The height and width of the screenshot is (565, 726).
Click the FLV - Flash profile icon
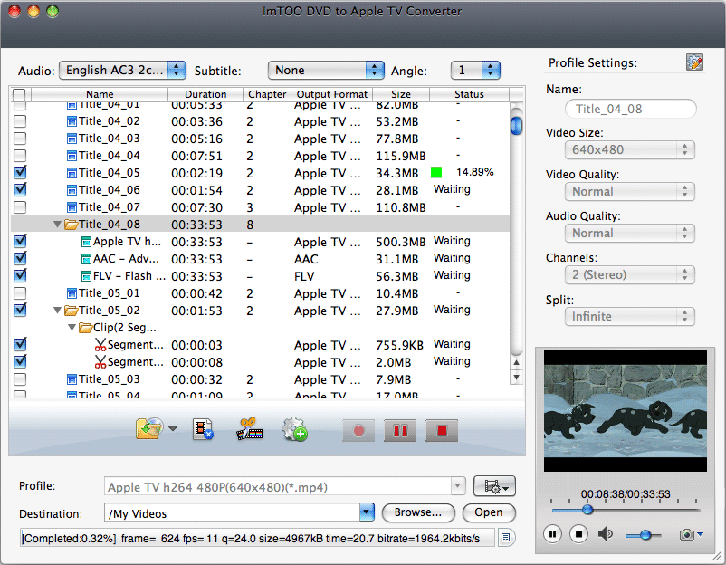86,276
